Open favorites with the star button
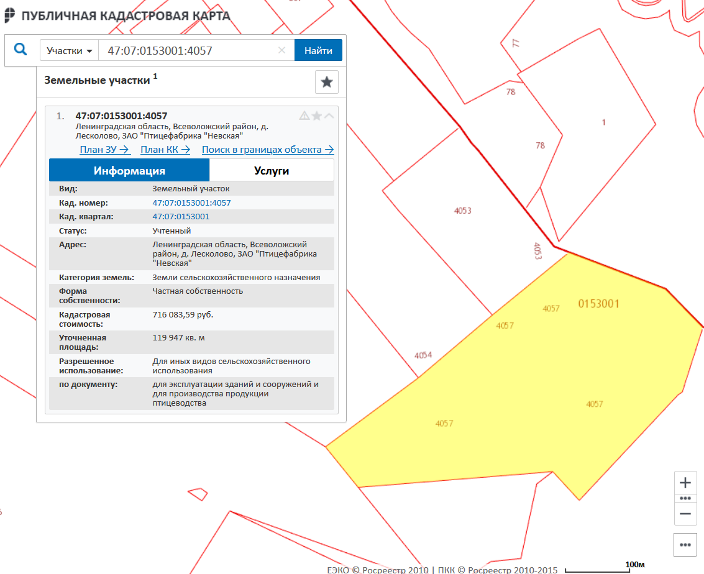This screenshot has height=574, width=704. [326, 82]
